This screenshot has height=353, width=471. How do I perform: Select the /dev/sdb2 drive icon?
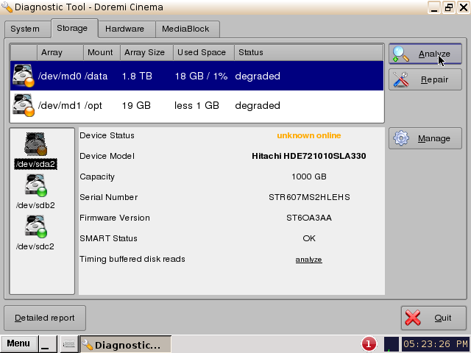pos(35,185)
